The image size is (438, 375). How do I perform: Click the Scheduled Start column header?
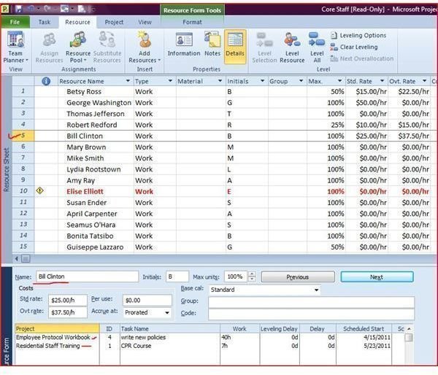click(x=364, y=328)
